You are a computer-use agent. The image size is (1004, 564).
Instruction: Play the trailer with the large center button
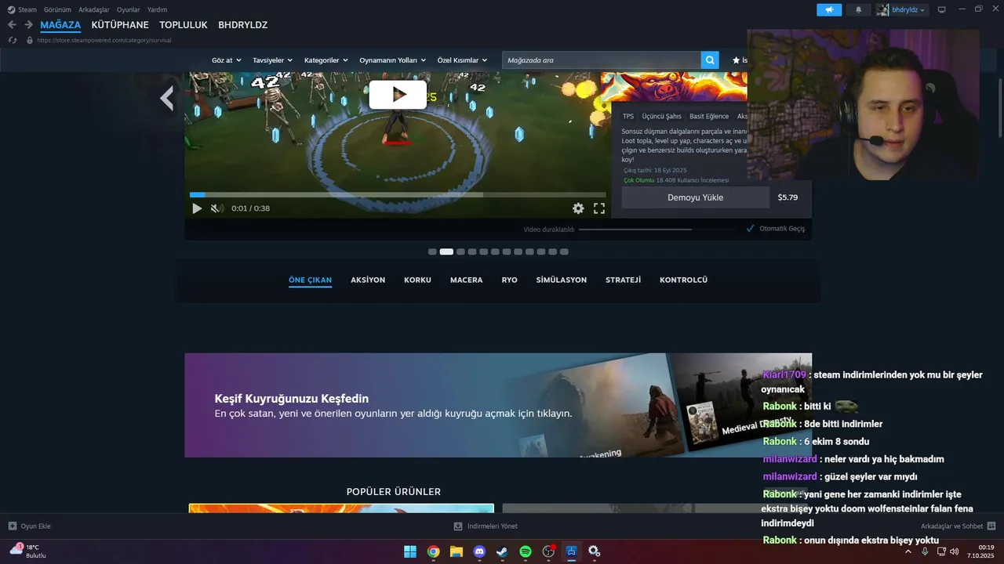tap(398, 95)
